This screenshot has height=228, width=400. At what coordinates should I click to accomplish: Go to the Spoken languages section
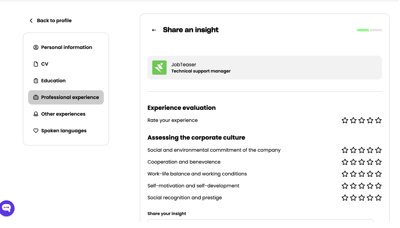point(64,131)
